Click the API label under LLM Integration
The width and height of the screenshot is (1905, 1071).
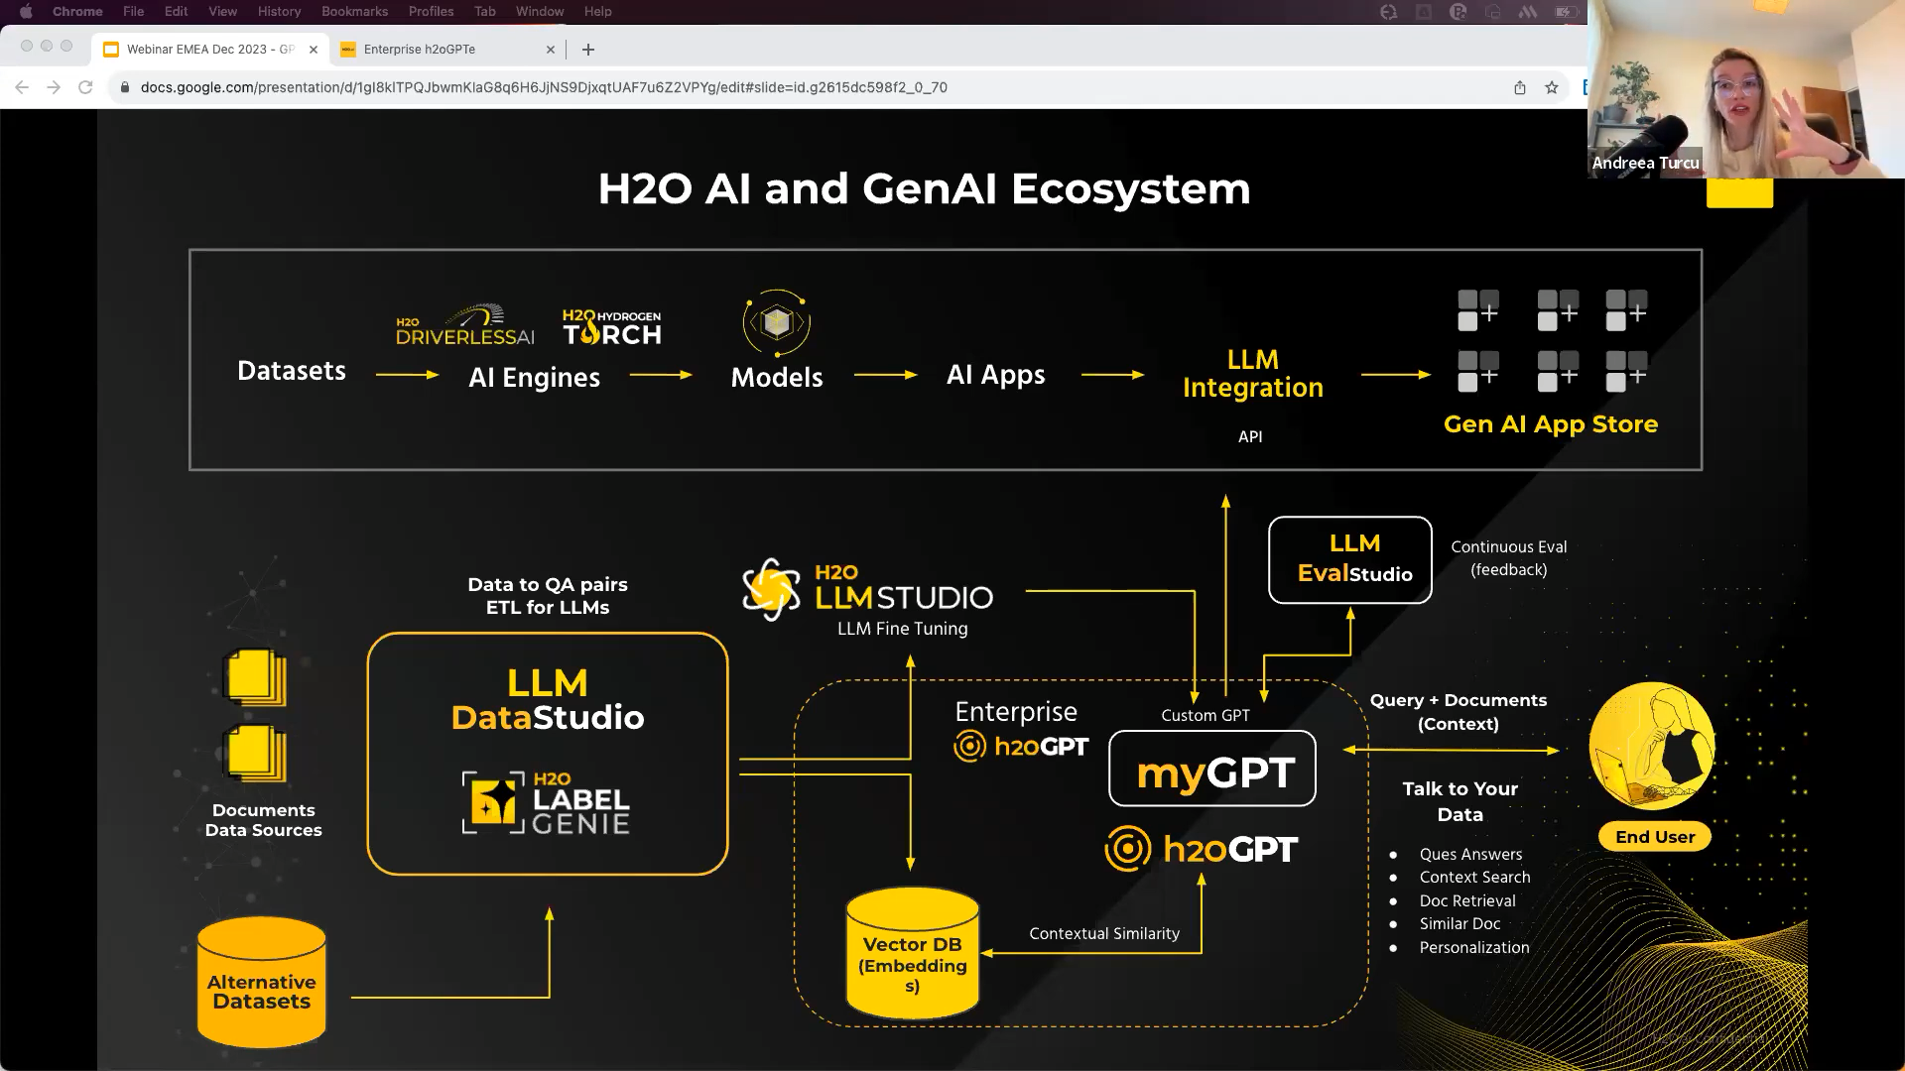click(x=1250, y=436)
